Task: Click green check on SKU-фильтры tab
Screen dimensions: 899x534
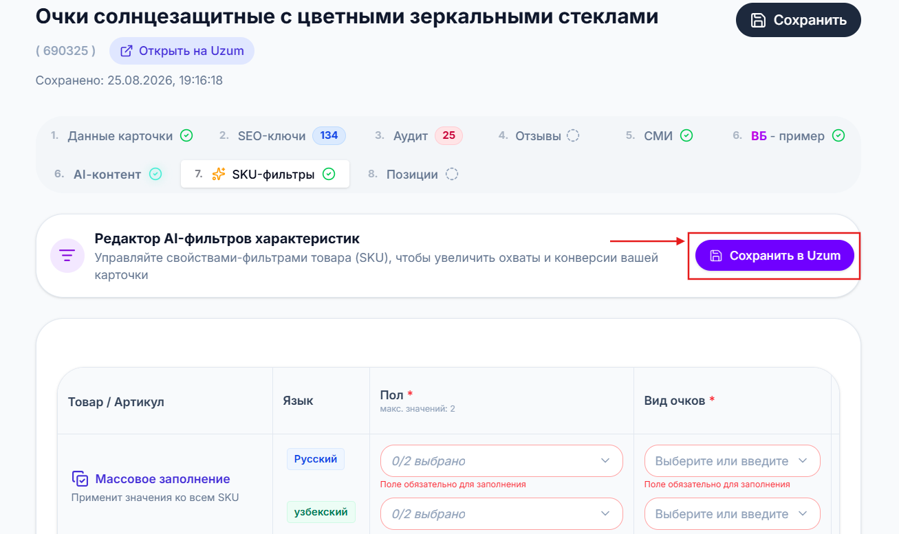Action: click(x=329, y=175)
